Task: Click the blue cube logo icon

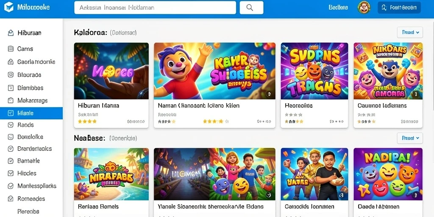Action: pos(8,7)
